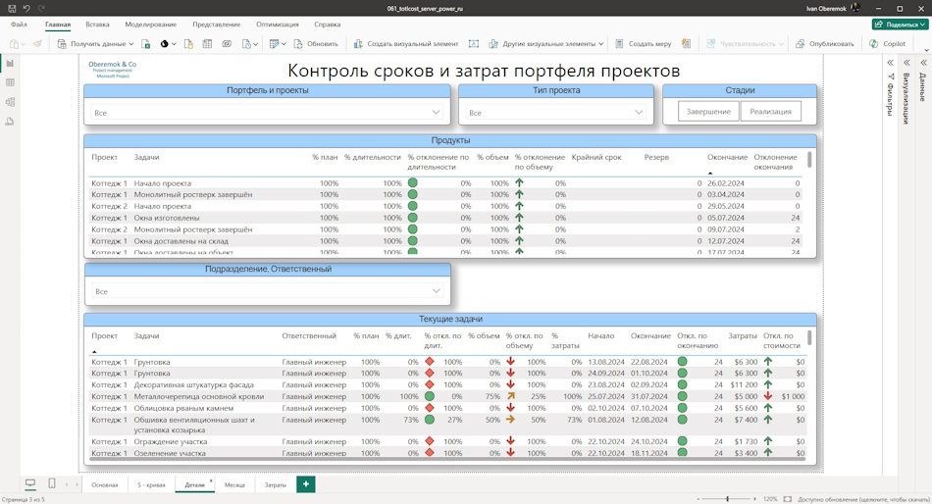This screenshot has height=504, width=932.
Task: Click the quick measure icon
Action: tap(686, 43)
